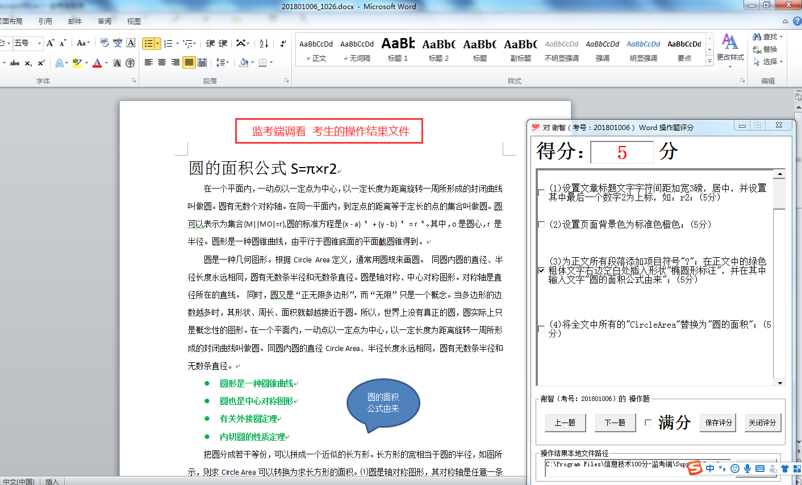Click 关闭评分 to close scoring
802x485 pixels.
point(762,423)
